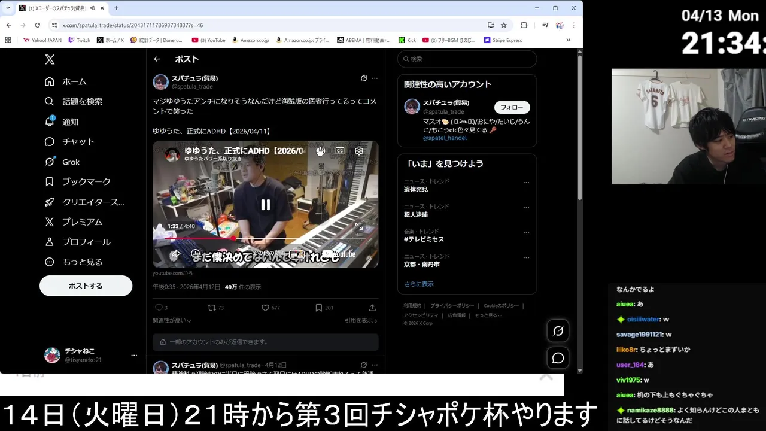Click the X logo in the sidebar
766x431 pixels.
[x=50, y=59]
